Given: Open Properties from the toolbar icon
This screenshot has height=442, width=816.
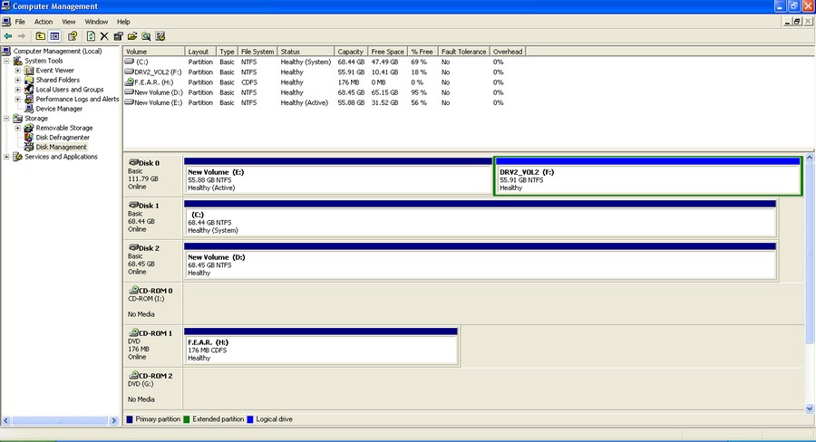Looking at the screenshot, I should coord(118,36).
